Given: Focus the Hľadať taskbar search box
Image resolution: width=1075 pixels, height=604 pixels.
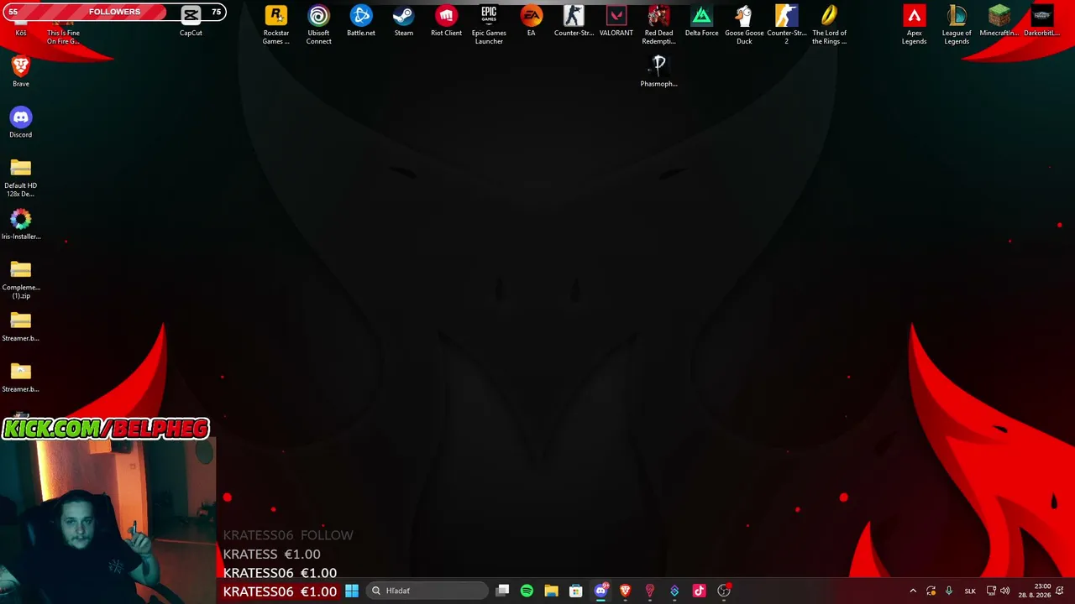Looking at the screenshot, I should pyautogui.click(x=427, y=591).
